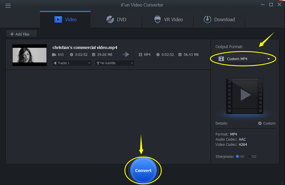The height and width of the screenshot is (185, 285).
Task: Click the Video tab play icon
Action: tap(58, 19)
